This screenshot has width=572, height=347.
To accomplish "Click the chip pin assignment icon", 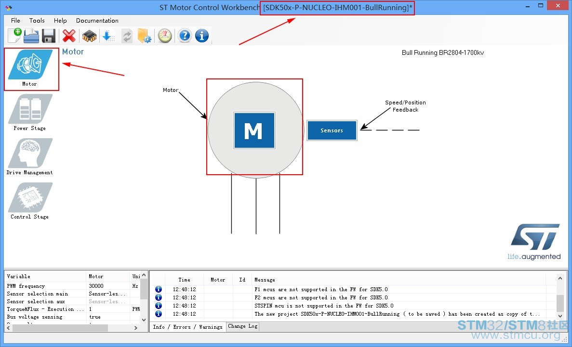I will [89, 36].
